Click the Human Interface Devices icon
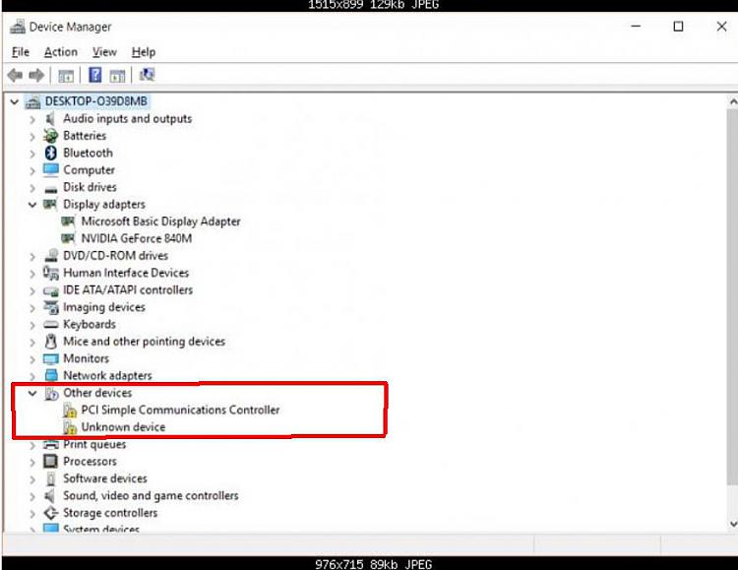Screen dimensions: 738x570 tap(50, 273)
